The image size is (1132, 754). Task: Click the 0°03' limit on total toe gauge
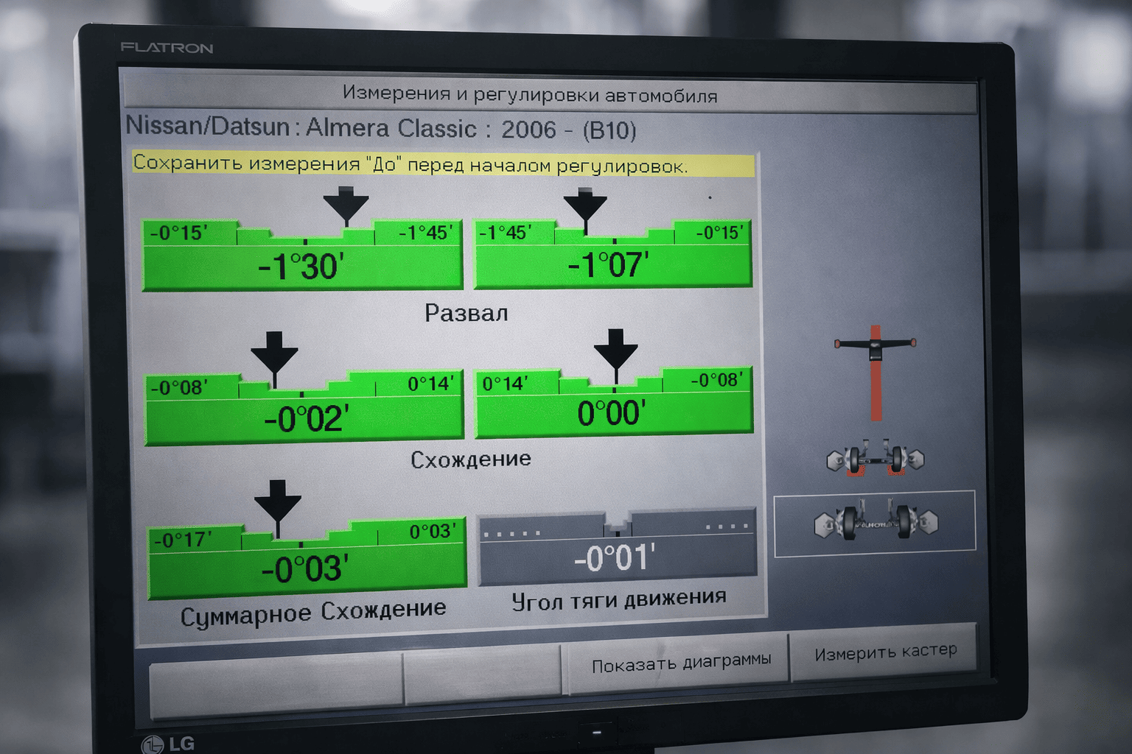(x=433, y=532)
